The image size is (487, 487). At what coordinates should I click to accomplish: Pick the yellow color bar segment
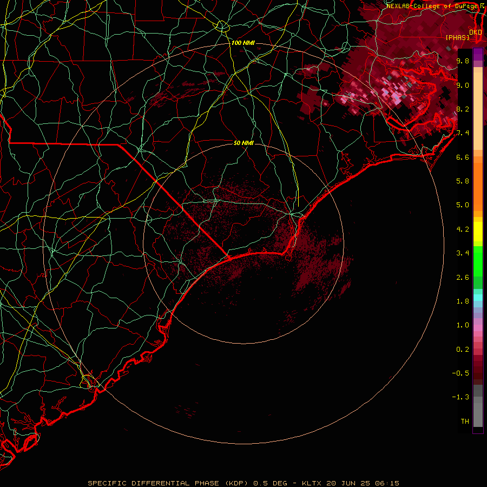[478, 232]
